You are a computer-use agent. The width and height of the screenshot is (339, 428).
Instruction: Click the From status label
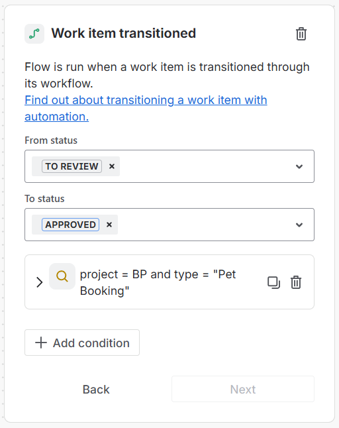(51, 140)
